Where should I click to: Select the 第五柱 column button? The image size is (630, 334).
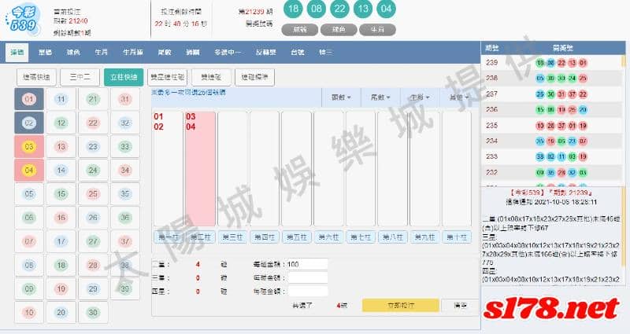(x=297, y=237)
